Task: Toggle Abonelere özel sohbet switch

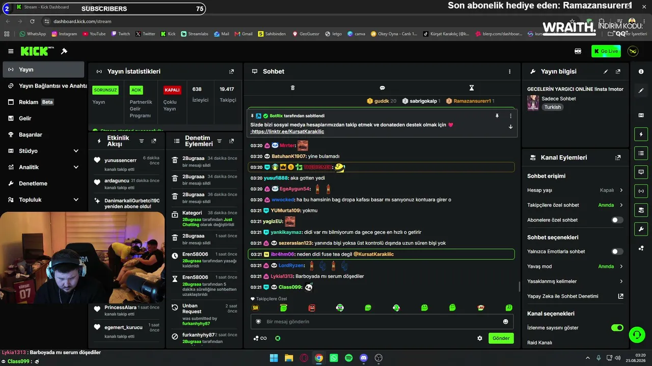Action: pos(617,220)
